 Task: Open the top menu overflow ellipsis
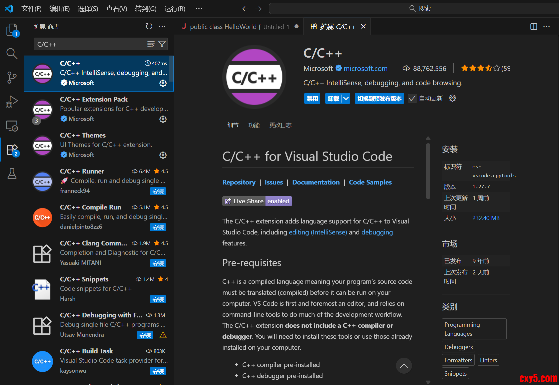[x=199, y=9]
